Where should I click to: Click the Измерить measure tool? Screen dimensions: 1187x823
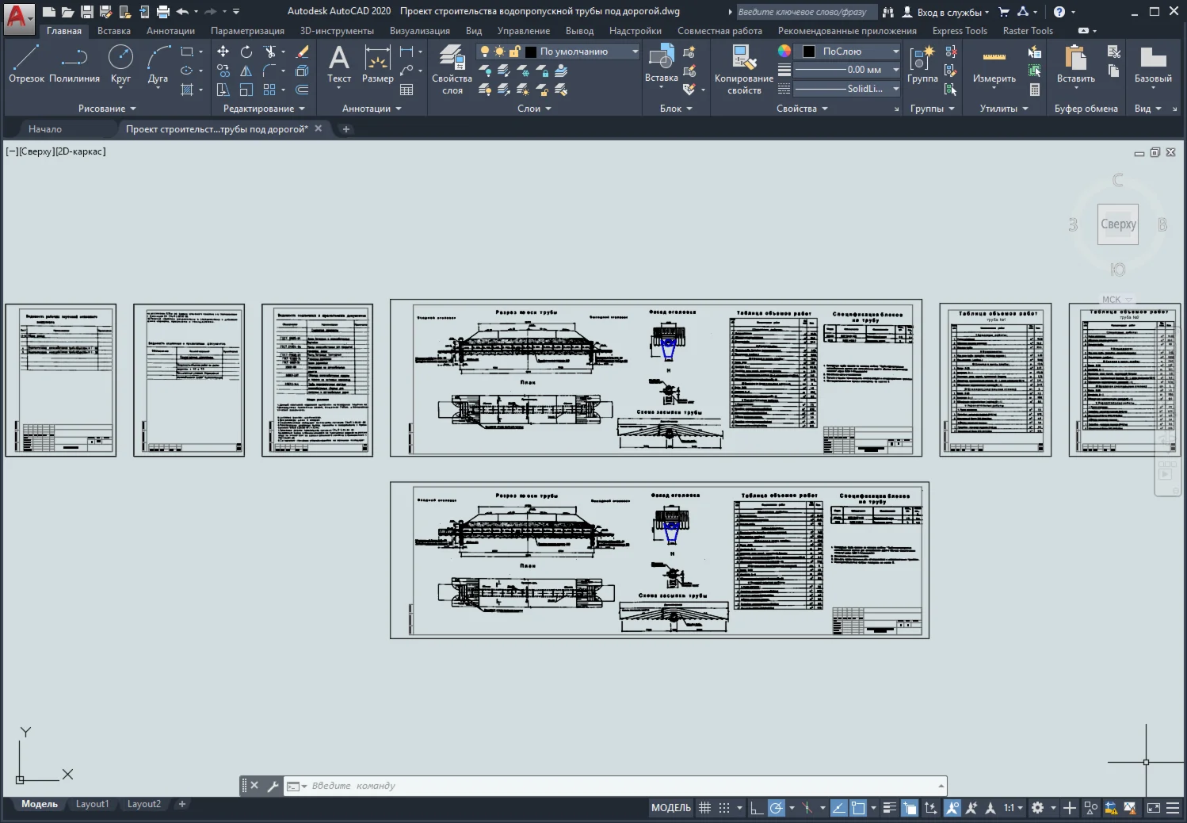pyautogui.click(x=994, y=65)
